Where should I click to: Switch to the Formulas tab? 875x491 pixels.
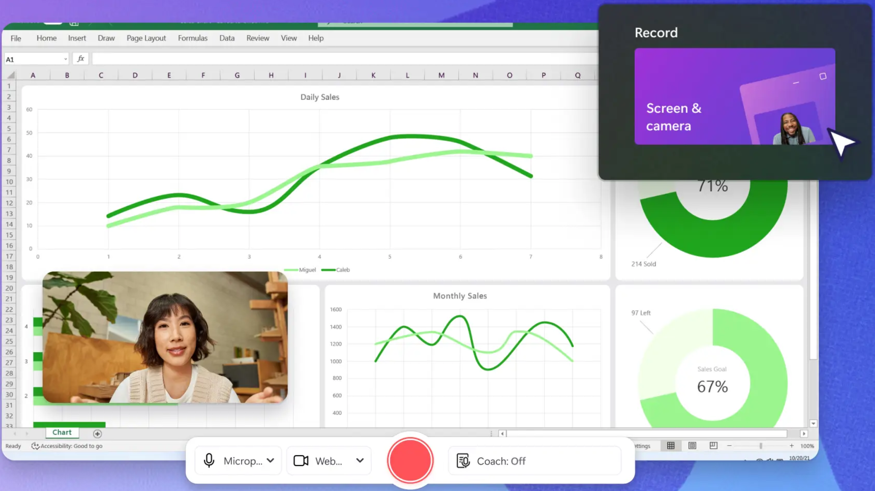pos(193,38)
